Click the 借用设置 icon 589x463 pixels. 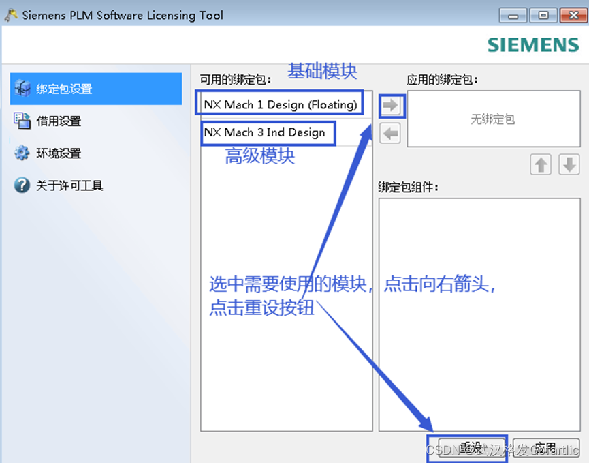pyautogui.click(x=22, y=121)
